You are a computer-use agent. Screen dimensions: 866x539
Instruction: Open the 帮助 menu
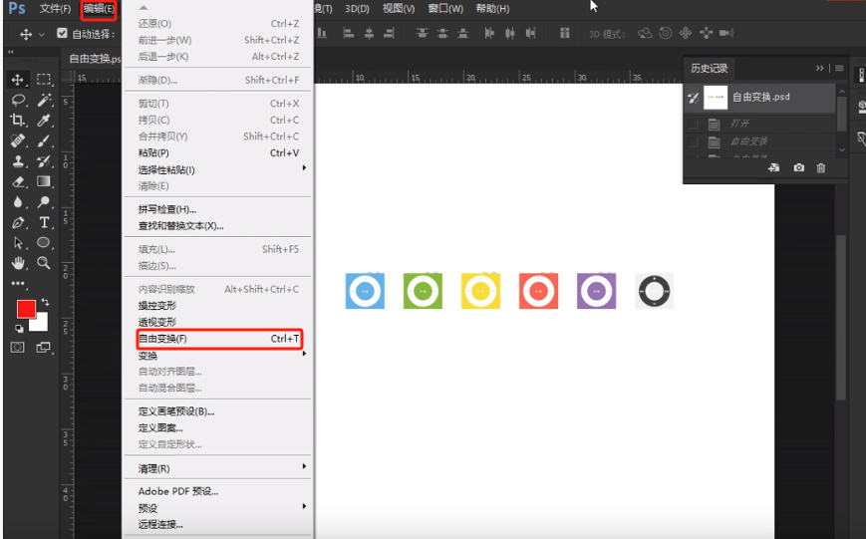coord(492,9)
